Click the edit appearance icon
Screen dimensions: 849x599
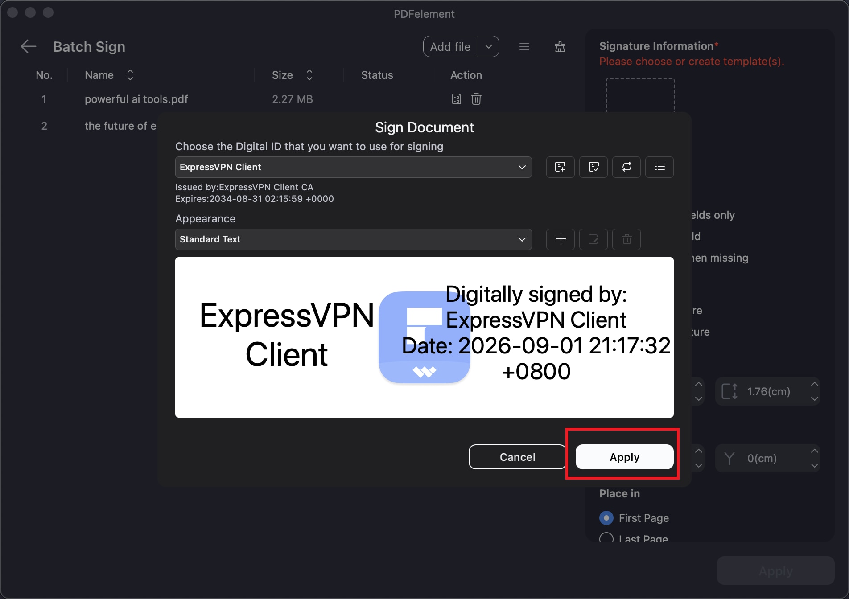pos(593,239)
